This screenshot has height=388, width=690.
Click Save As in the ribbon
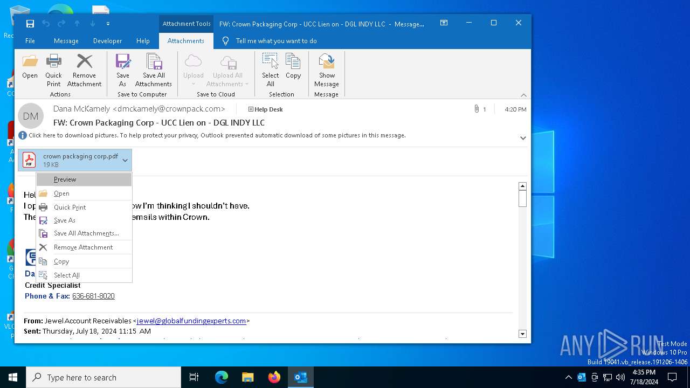(x=122, y=70)
